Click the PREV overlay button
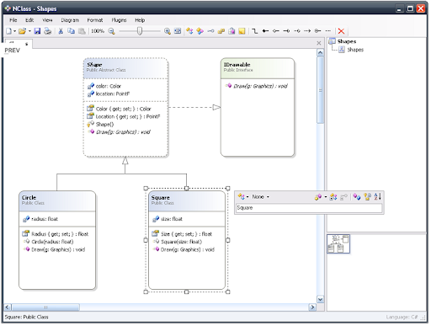 [x=13, y=51]
